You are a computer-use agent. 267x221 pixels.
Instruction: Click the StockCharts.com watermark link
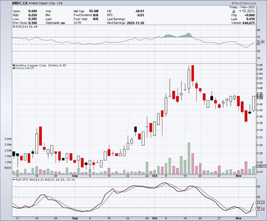pyautogui.click(x=244, y=3)
